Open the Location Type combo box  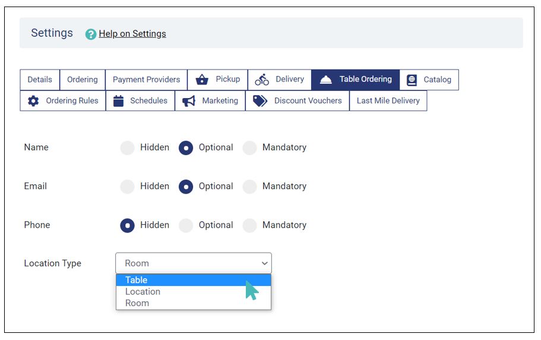click(x=194, y=263)
